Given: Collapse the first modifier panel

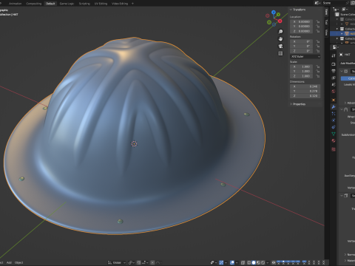Looking at the screenshot, I should (342, 71).
